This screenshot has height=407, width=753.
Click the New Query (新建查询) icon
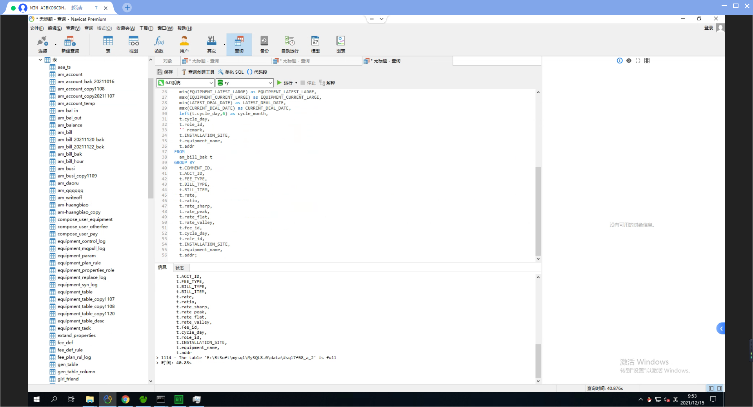point(70,44)
